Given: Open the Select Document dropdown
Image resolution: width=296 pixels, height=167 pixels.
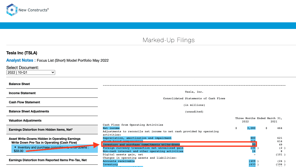Looking at the screenshot, I should (30, 73).
